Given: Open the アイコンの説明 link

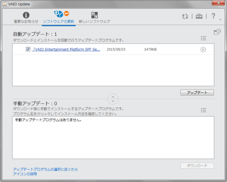Looking at the screenshot, I should 25,174.
